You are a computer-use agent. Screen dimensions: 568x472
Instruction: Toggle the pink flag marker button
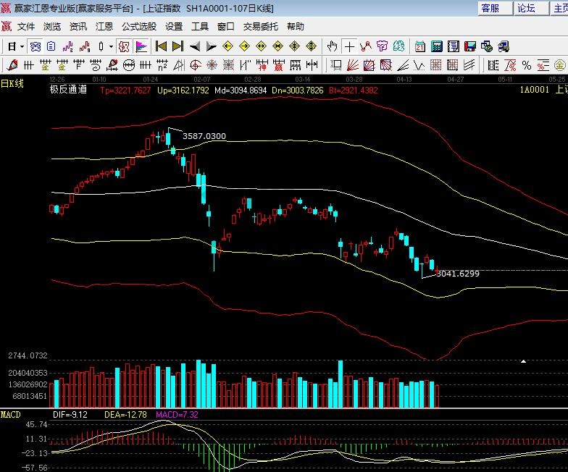point(141,46)
